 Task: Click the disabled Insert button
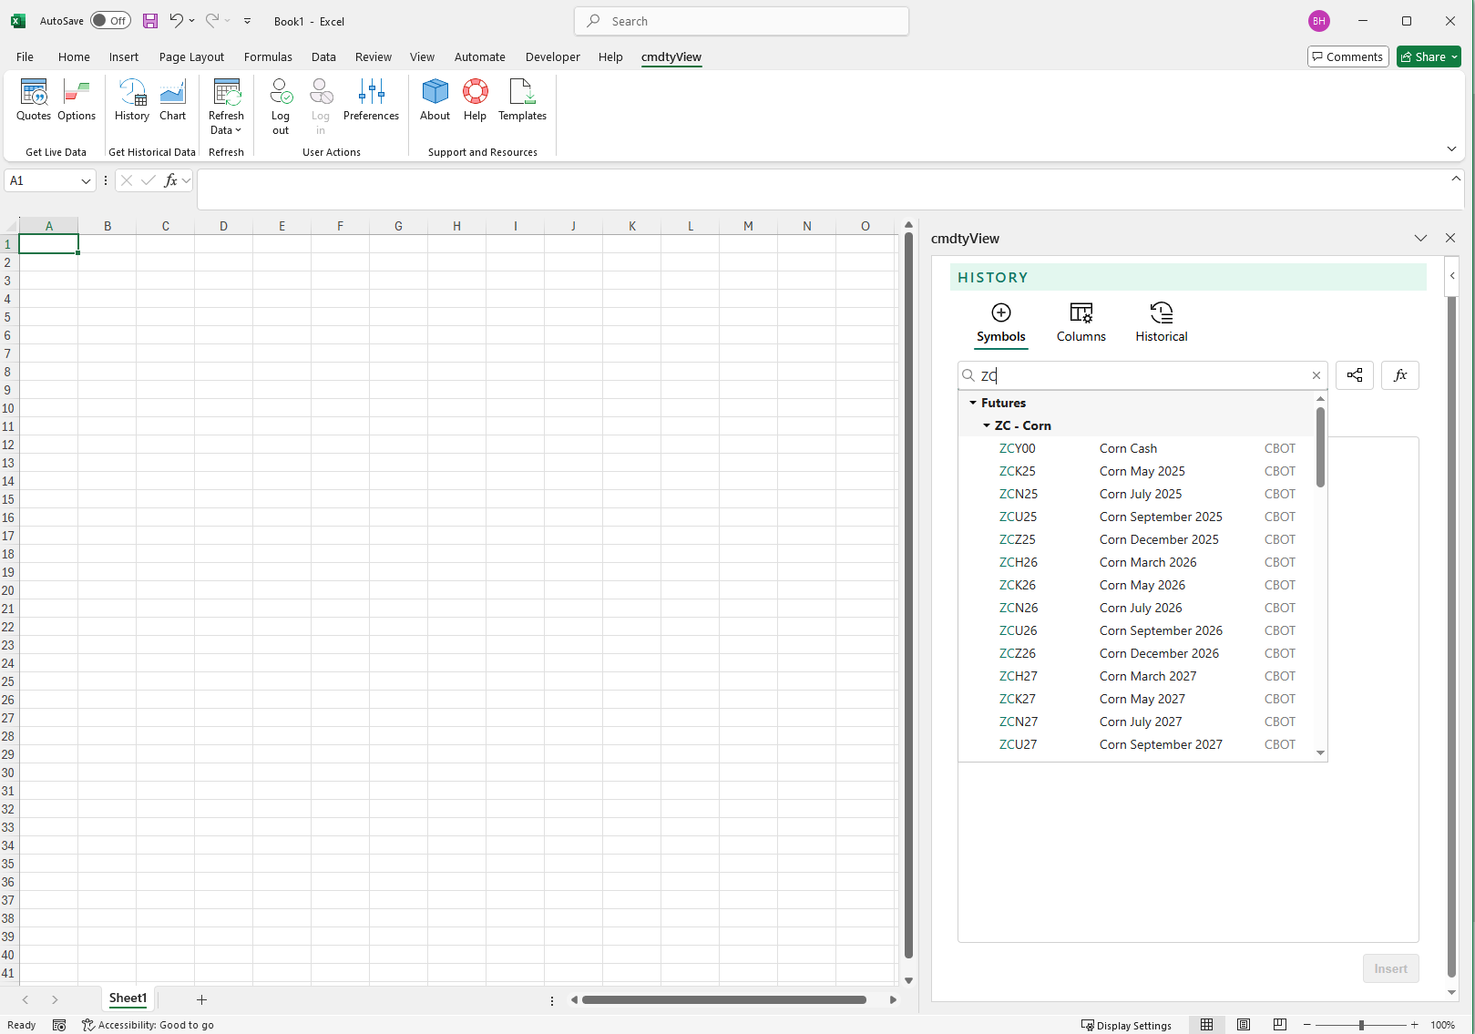1390,968
